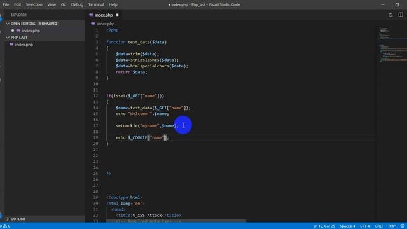The width and height of the screenshot is (407, 229).
Task: Click the PHP file icon in breadcrumb
Action: point(93,24)
